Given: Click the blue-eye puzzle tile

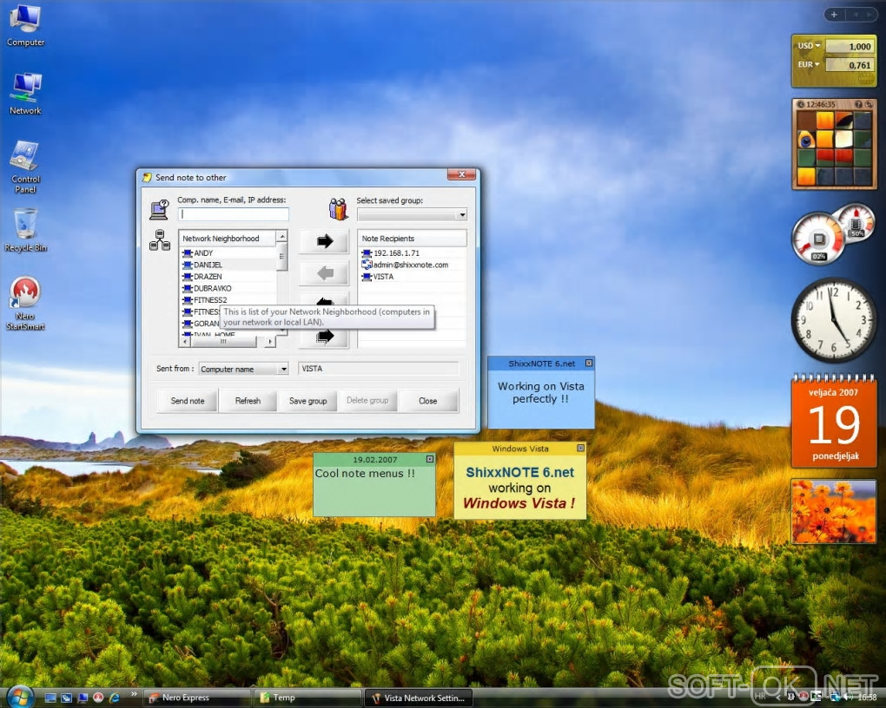Looking at the screenshot, I should tap(806, 139).
